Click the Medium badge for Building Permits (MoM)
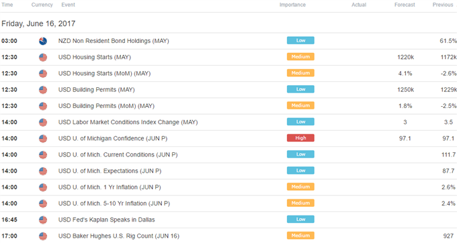This screenshot has height=243, width=457. [300, 105]
